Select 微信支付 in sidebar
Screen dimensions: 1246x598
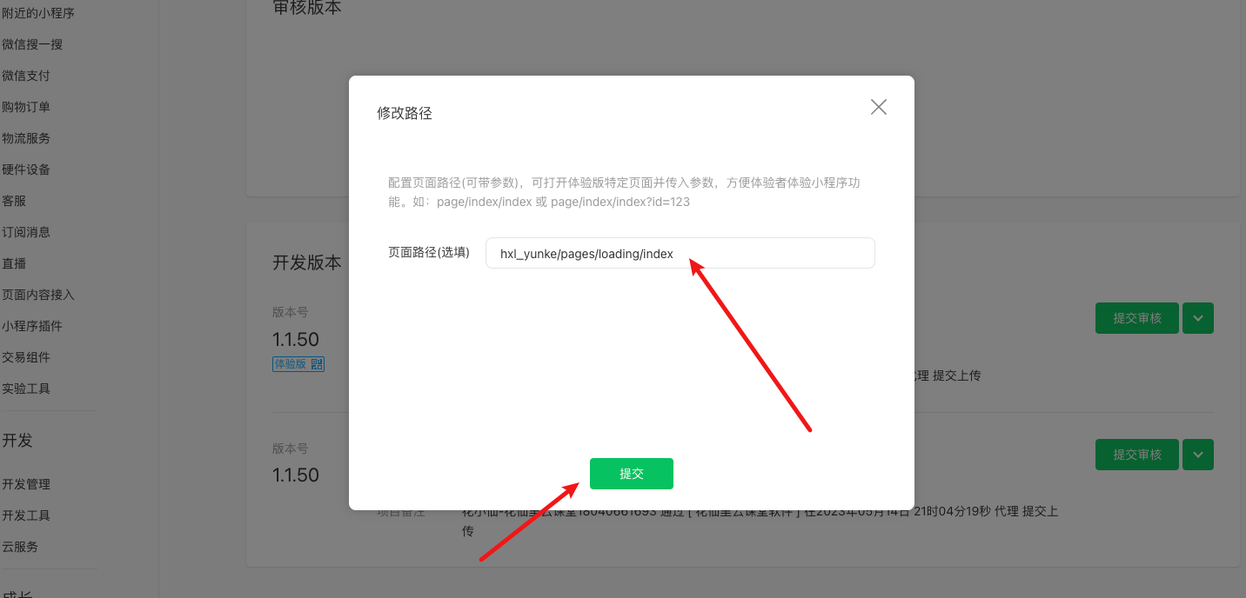(26, 76)
